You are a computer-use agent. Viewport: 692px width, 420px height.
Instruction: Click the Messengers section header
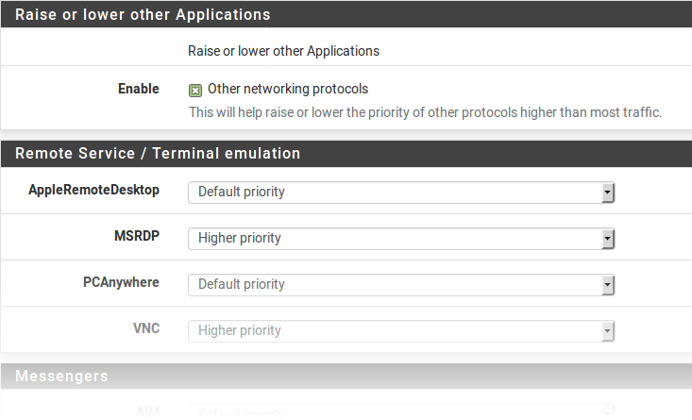pyautogui.click(x=61, y=376)
